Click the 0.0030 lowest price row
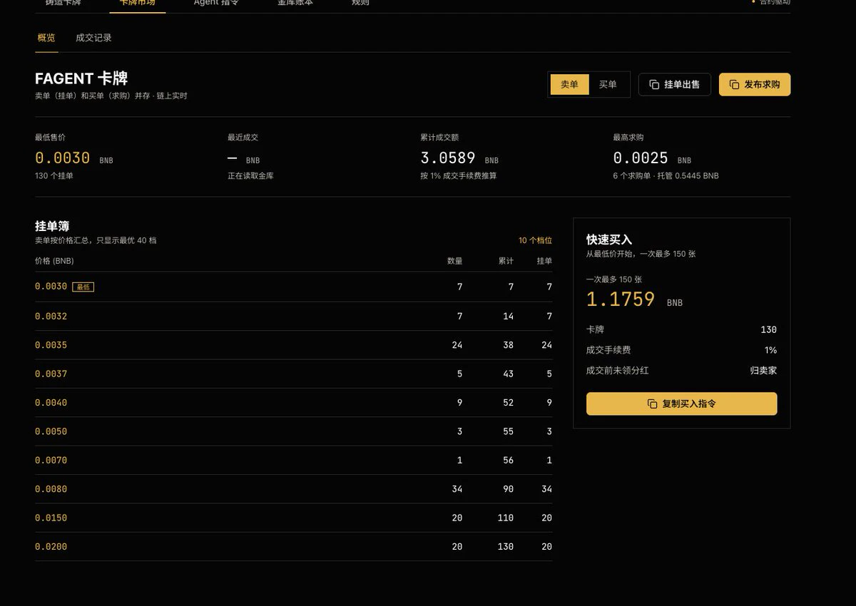The width and height of the screenshot is (856, 606). click(x=293, y=287)
